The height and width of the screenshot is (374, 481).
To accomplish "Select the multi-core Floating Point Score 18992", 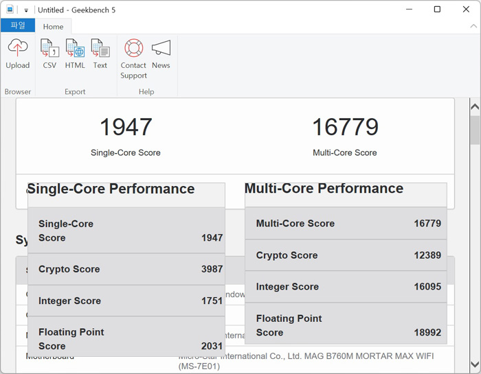I will coord(346,323).
